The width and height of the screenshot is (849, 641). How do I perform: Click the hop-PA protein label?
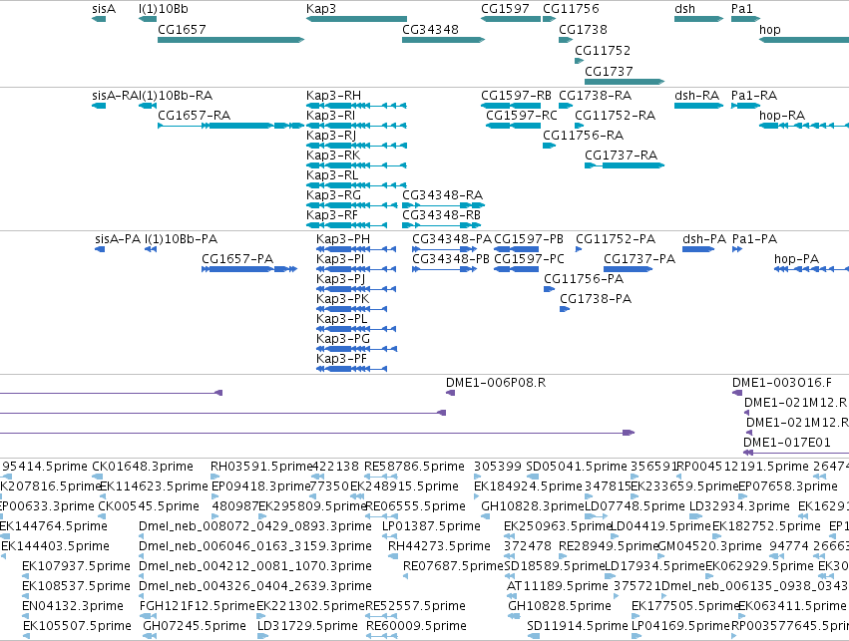click(x=796, y=258)
